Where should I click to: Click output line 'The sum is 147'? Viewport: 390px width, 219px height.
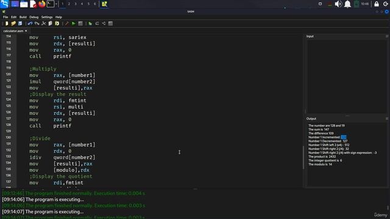319,130
